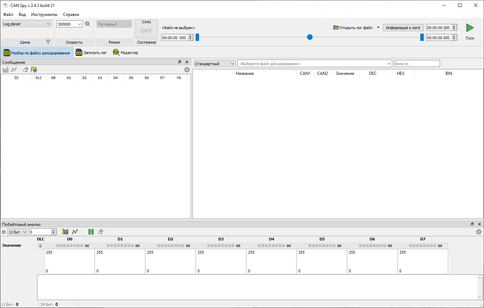484x308 pixels.
Task: Click the D7 byte graph box
Action: pyautogui.click(x=423, y=262)
